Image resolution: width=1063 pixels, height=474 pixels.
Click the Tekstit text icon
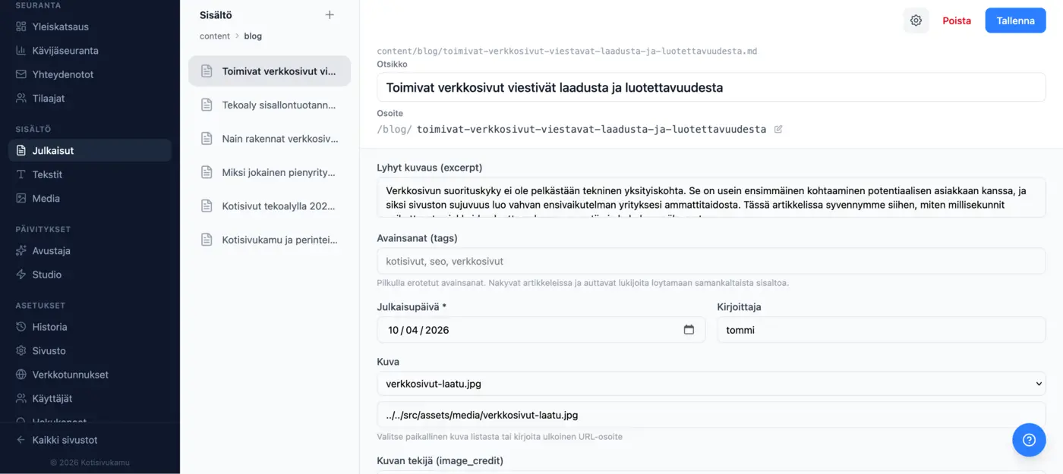pyautogui.click(x=21, y=174)
